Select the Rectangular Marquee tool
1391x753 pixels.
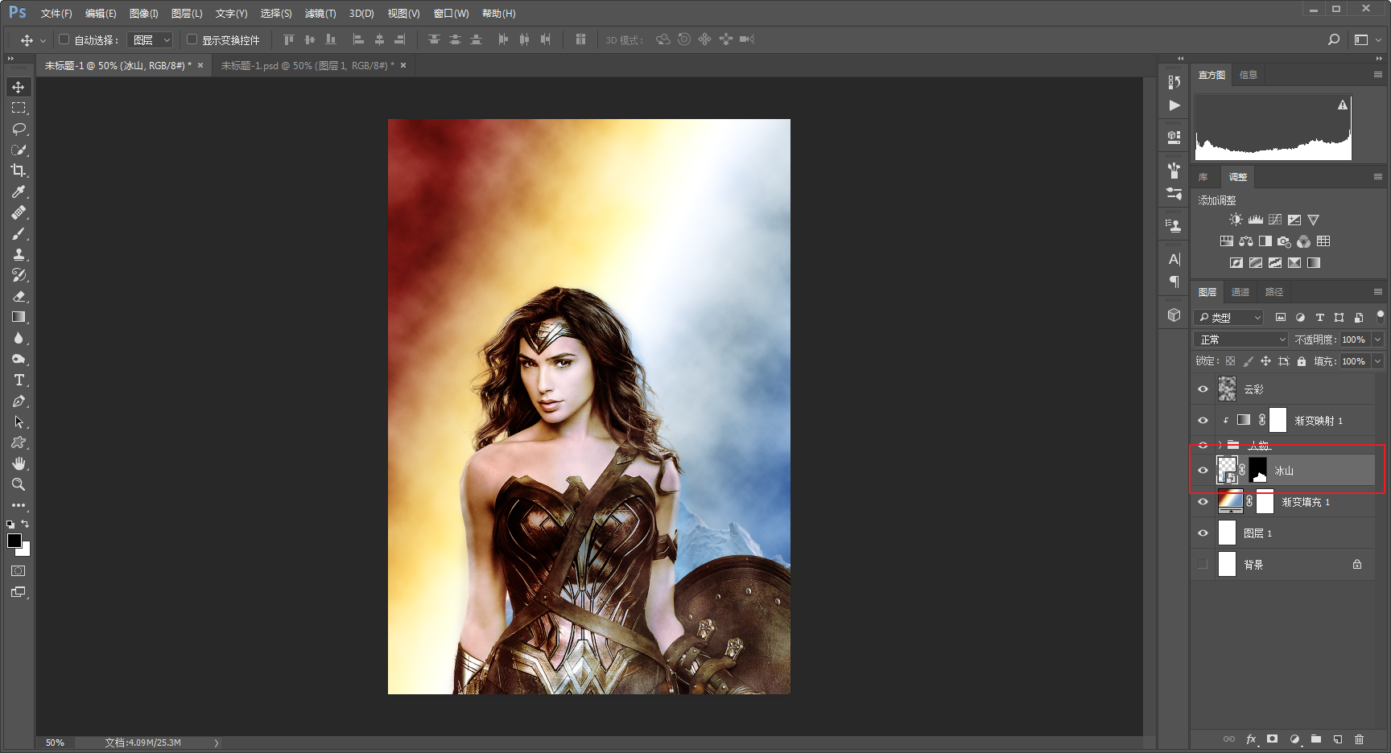pyautogui.click(x=19, y=108)
